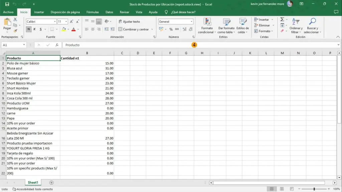Viewport: 342px width, 192px height.
Task: Click the AutoSum sigma icon
Action: (x=282, y=20)
